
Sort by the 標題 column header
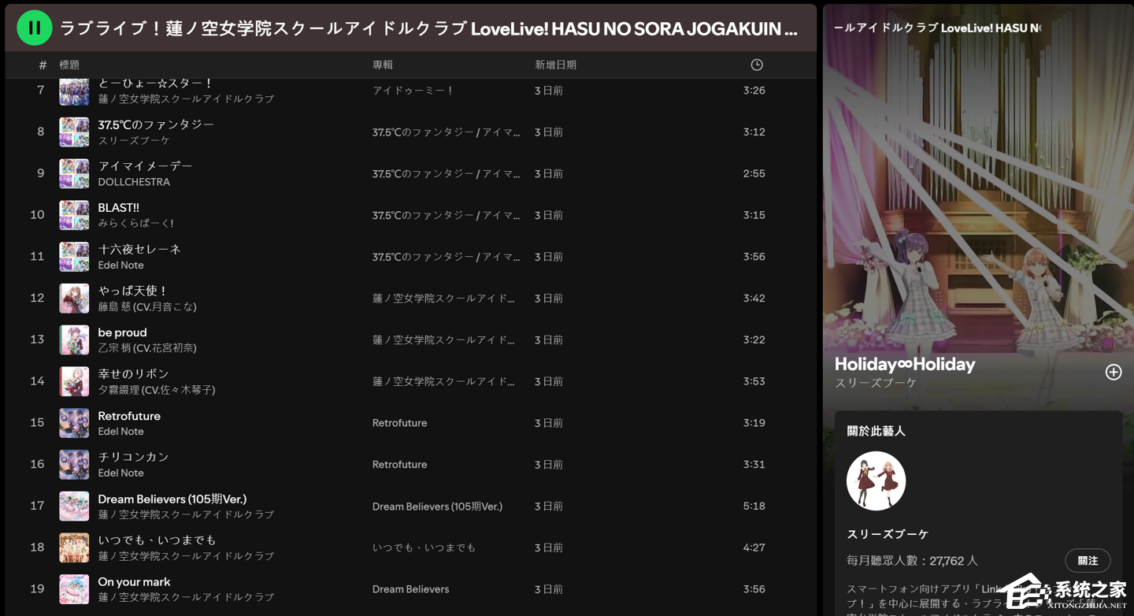69,65
